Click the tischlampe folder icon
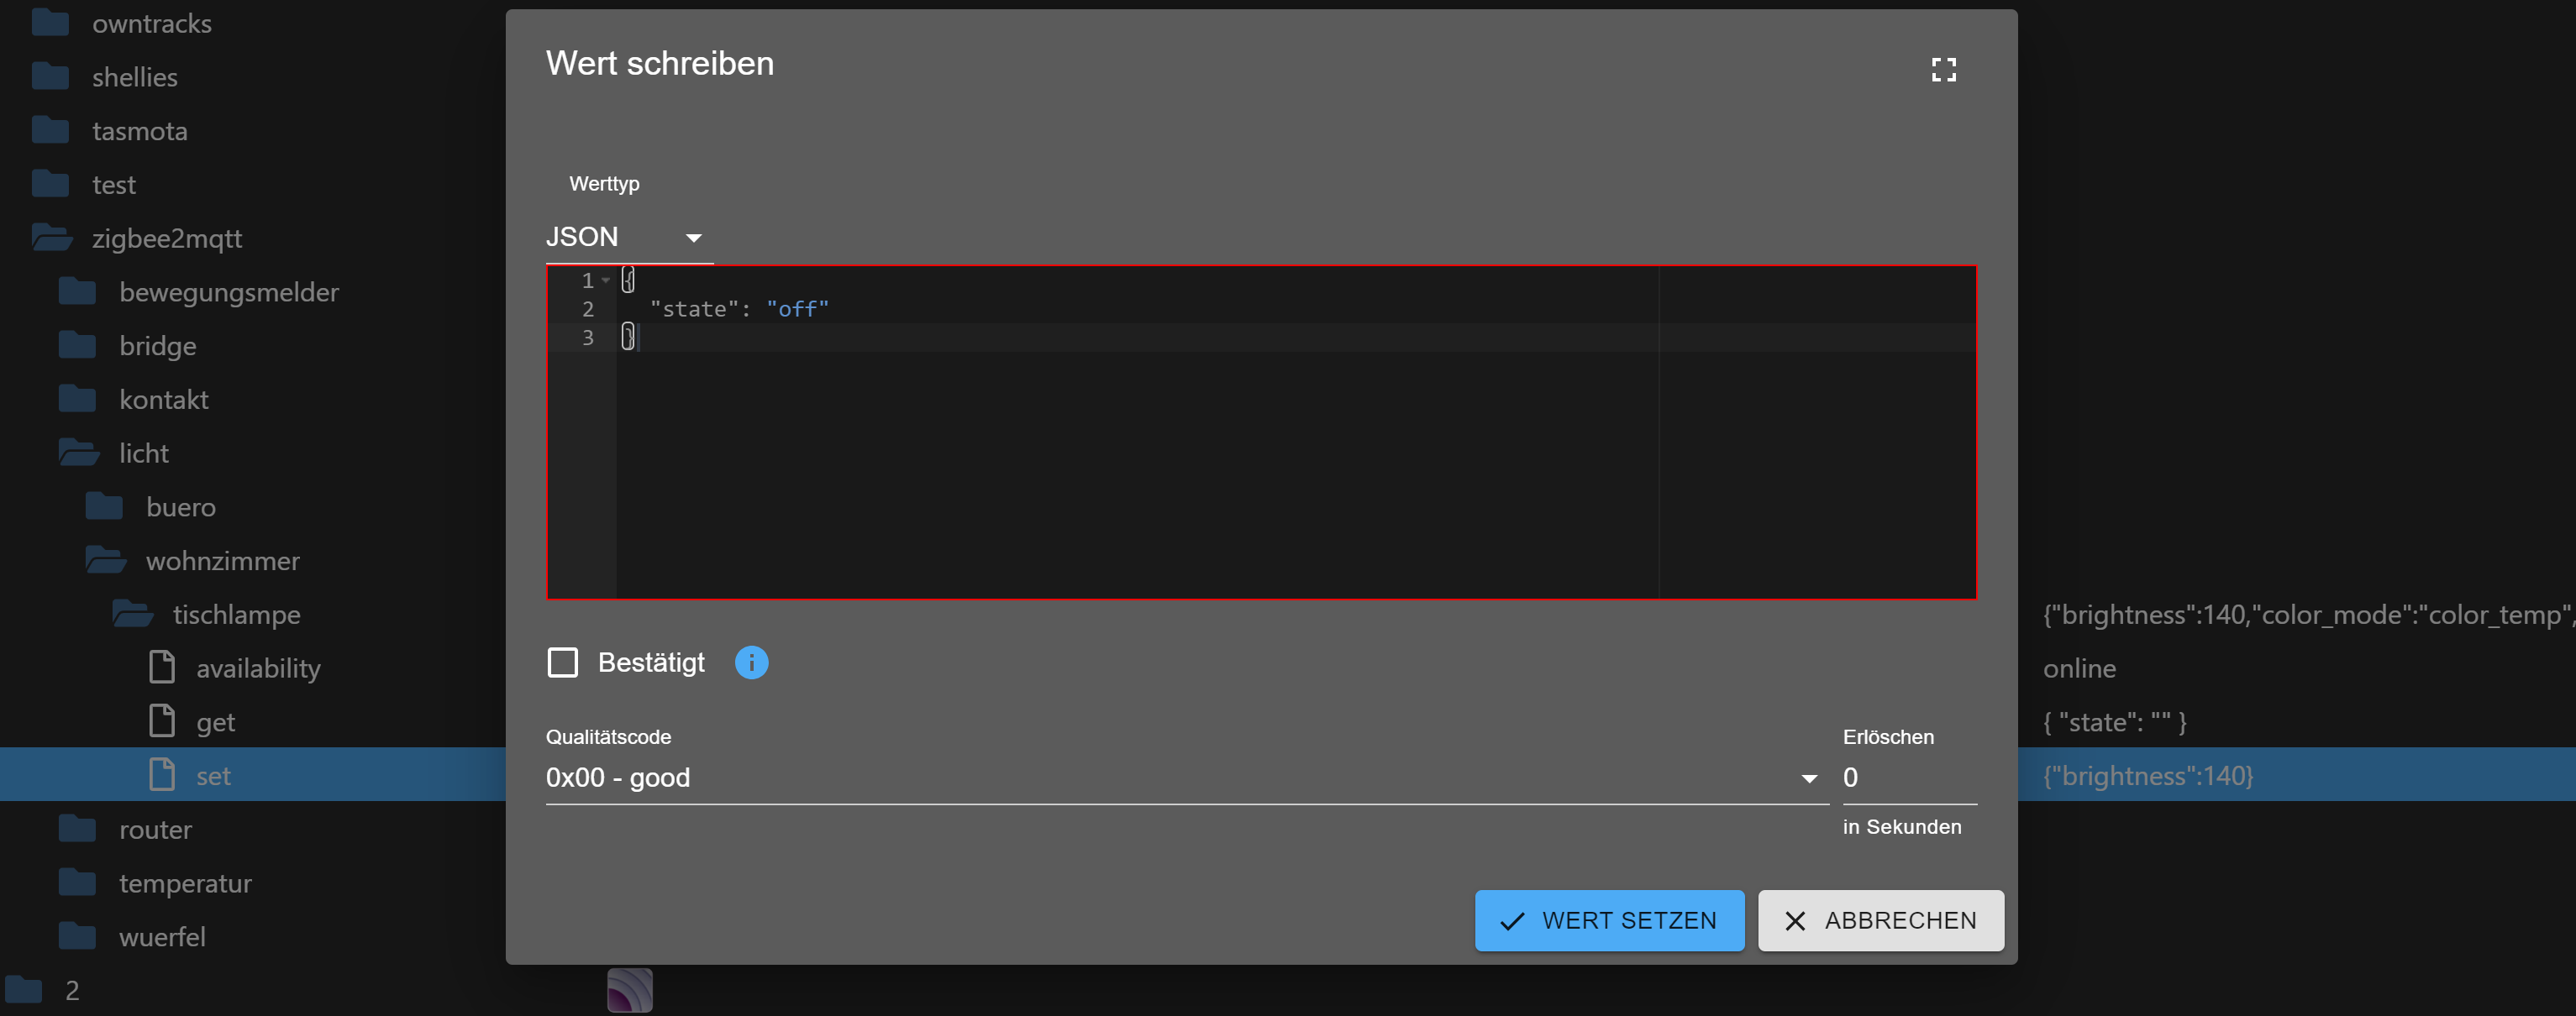 point(132,615)
